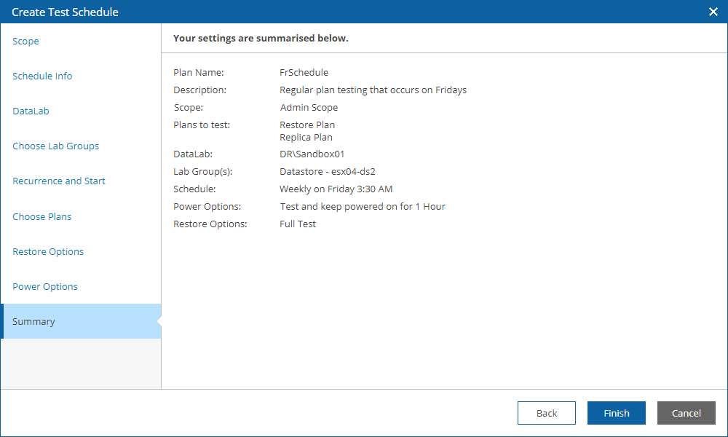Click the Lab Group(s) label
This screenshot has width=728, height=437.
click(x=202, y=171)
